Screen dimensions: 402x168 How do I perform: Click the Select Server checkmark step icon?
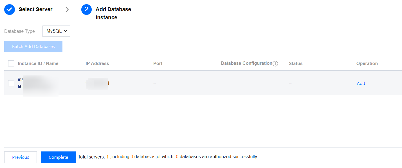[10, 10]
